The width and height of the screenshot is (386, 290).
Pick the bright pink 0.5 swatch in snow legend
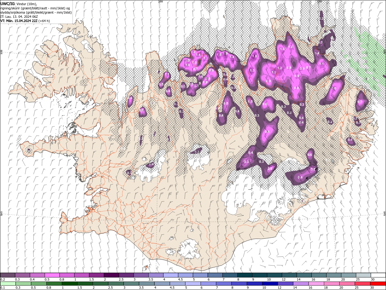tap(52, 275)
